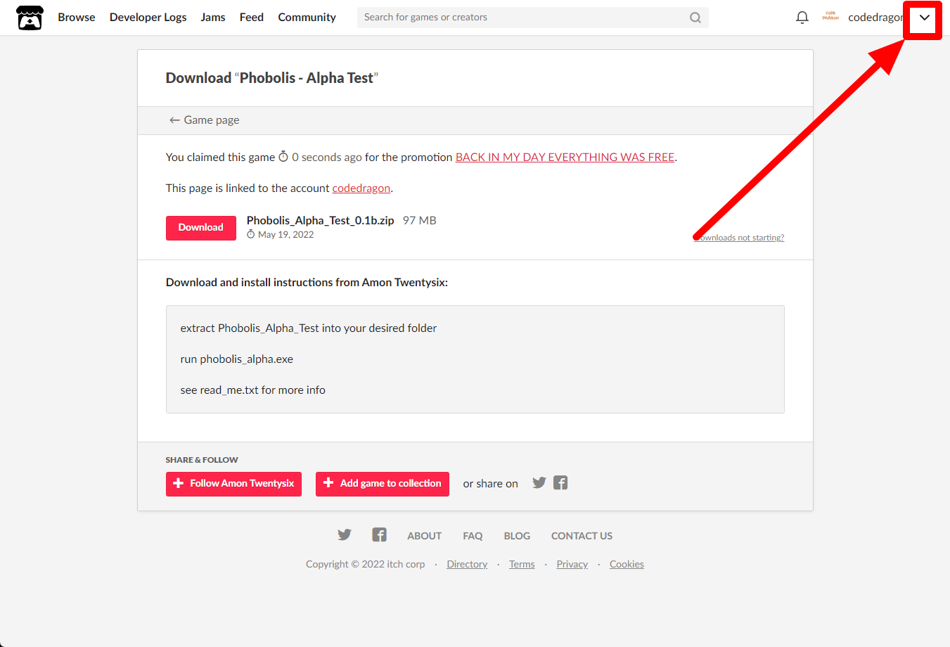Click the '97 MB' file size text
The image size is (950, 647).
[420, 221]
